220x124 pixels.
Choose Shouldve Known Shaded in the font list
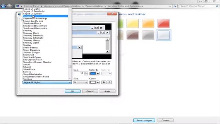(x=37, y=62)
